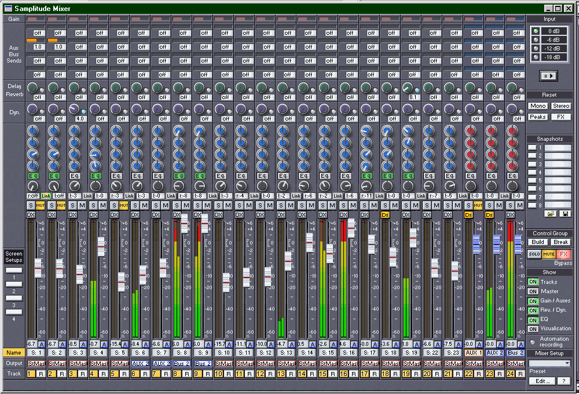The image size is (579, 394).
Task: Toggle the ON switch for Tracks
Action: pyautogui.click(x=533, y=282)
